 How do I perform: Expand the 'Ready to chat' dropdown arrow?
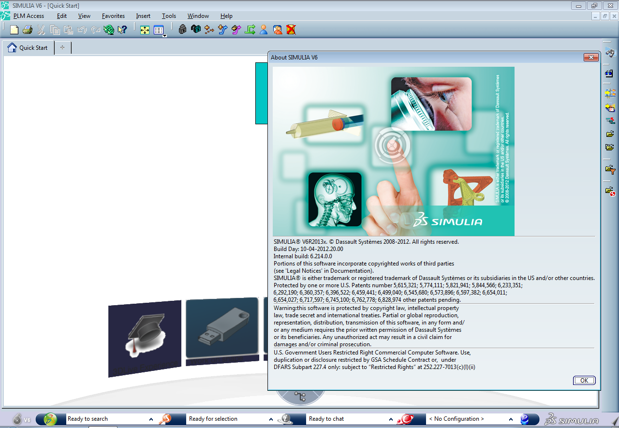coord(392,419)
